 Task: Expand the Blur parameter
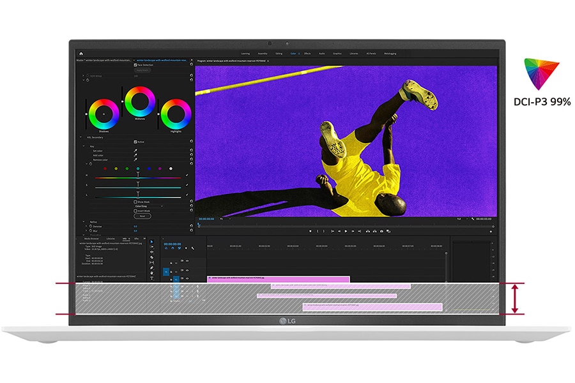coord(86,231)
